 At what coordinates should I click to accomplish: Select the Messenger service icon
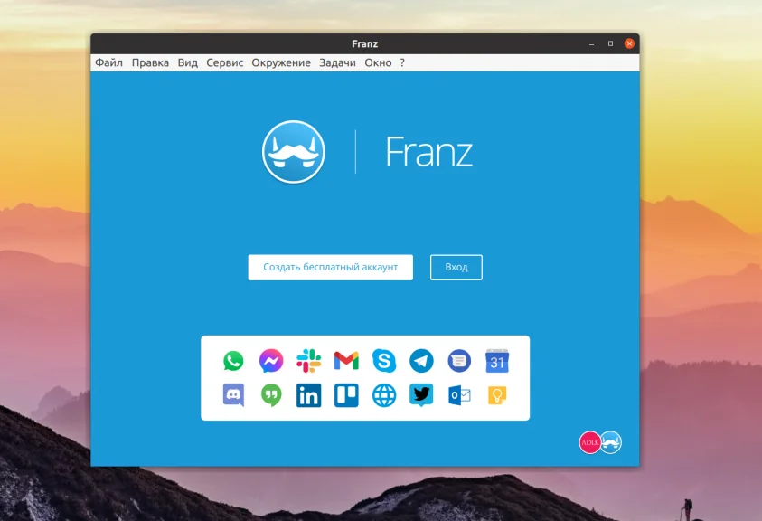[x=271, y=361]
